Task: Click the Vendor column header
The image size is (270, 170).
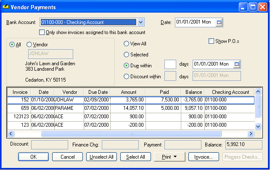Action: pyautogui.click(x=69, y=92)
